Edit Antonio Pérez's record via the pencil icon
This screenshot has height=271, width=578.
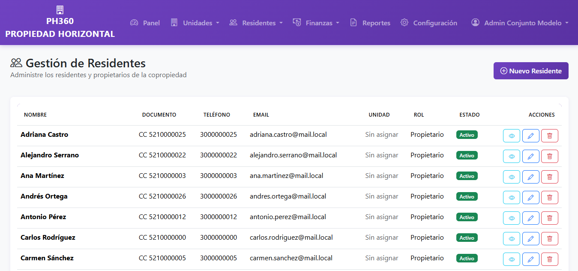[x=531, y=218]
